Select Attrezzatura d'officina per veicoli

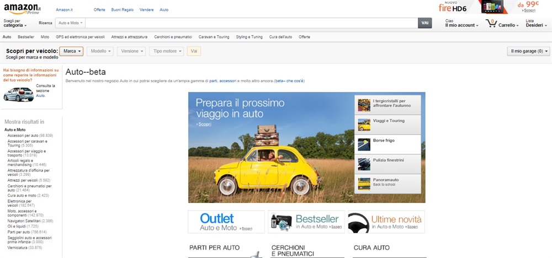click(29, 172)
